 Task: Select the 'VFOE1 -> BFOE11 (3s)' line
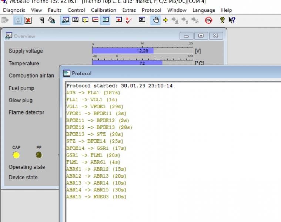pyautogui.click(x=96, y=114)
